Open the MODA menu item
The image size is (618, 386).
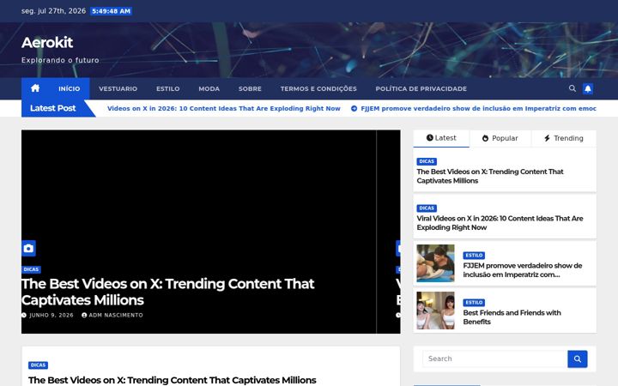pyautogui.click(x=209, y=88)
